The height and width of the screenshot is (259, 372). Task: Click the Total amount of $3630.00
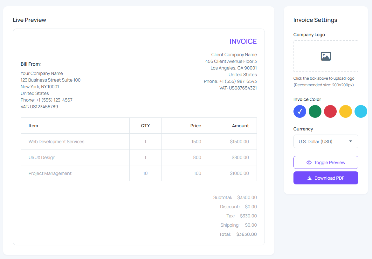tap(247, 234)
